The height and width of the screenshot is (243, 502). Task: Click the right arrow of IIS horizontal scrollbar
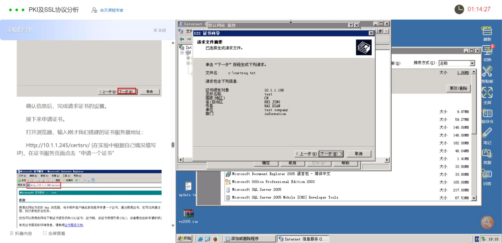(387, 160)
